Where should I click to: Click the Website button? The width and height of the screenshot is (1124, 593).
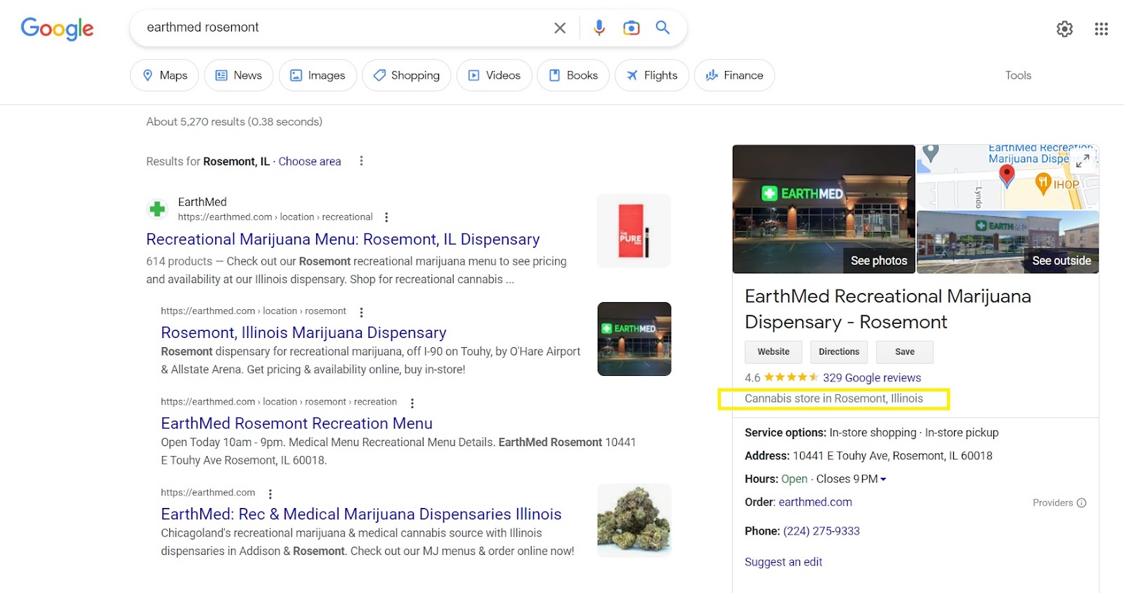point(773,352)
